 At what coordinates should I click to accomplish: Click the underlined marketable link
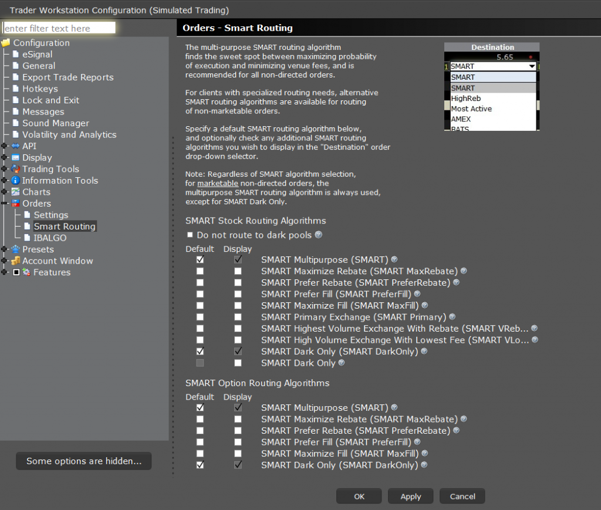(x=218, y=183)
